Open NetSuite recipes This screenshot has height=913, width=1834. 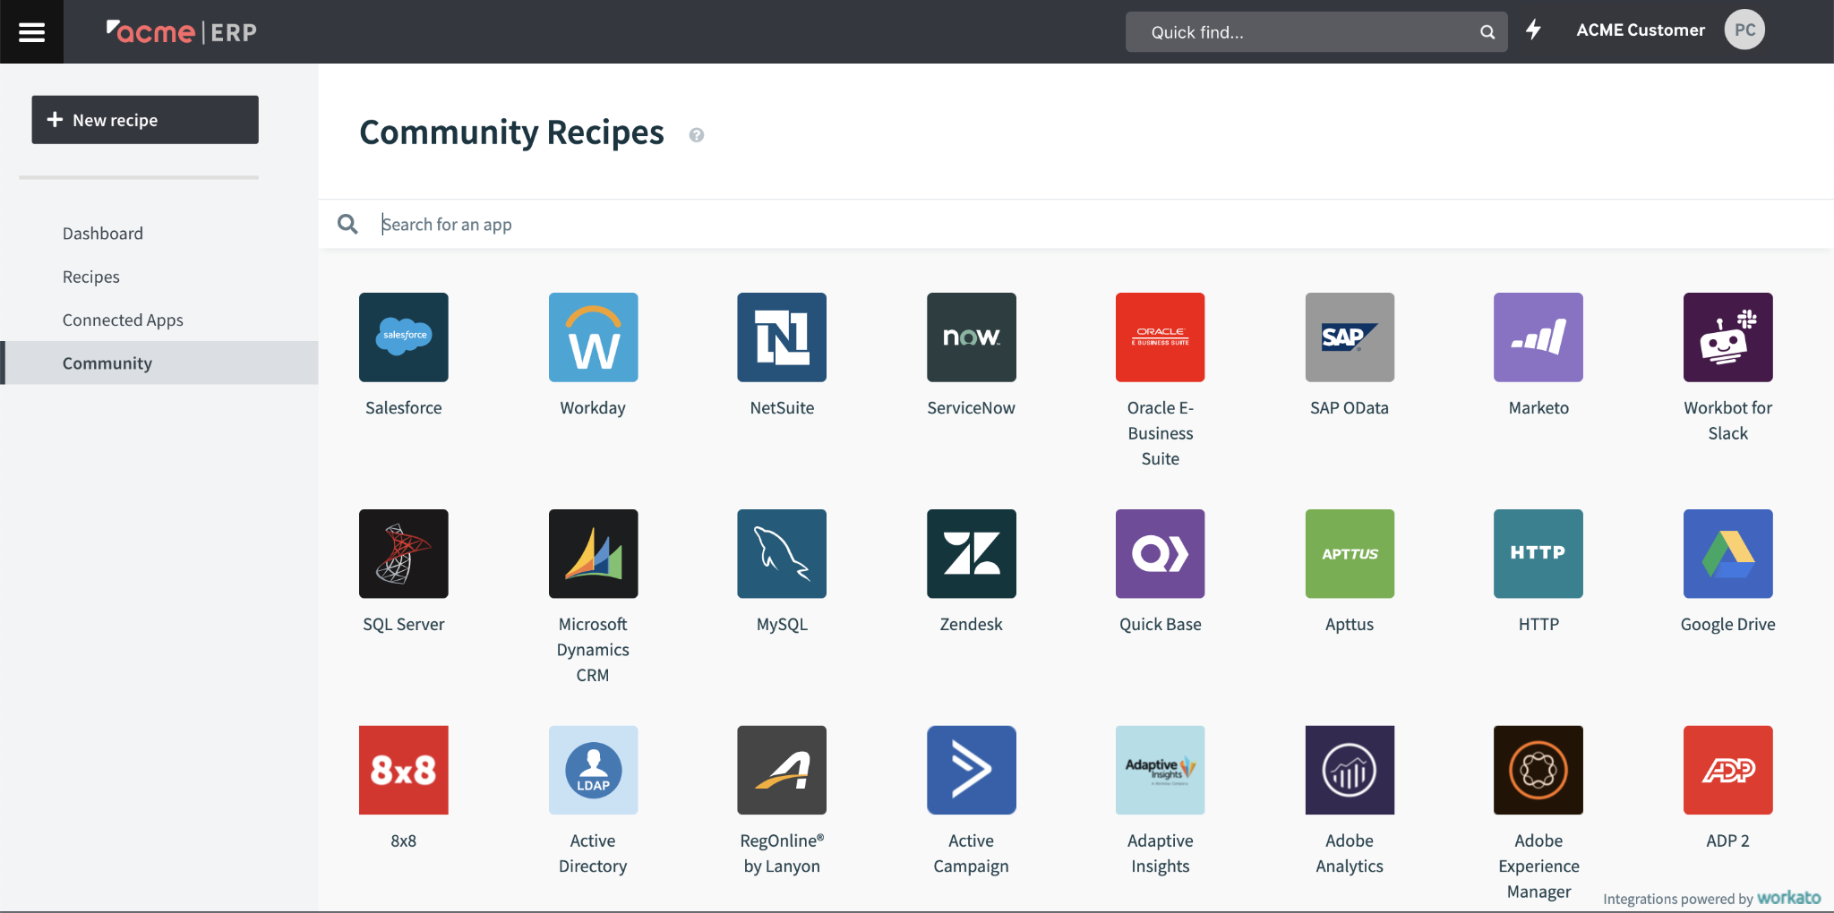tap(781, 337)
